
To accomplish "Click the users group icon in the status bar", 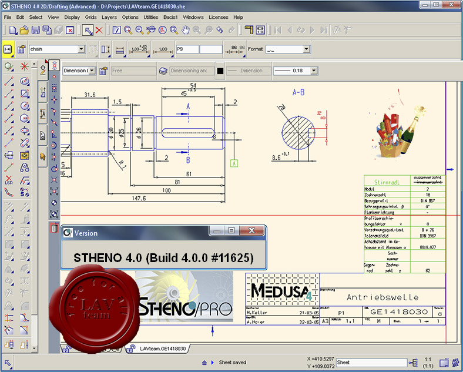I will 455,363.
